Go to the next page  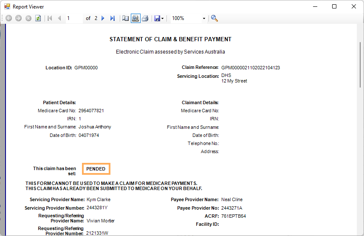103,18
